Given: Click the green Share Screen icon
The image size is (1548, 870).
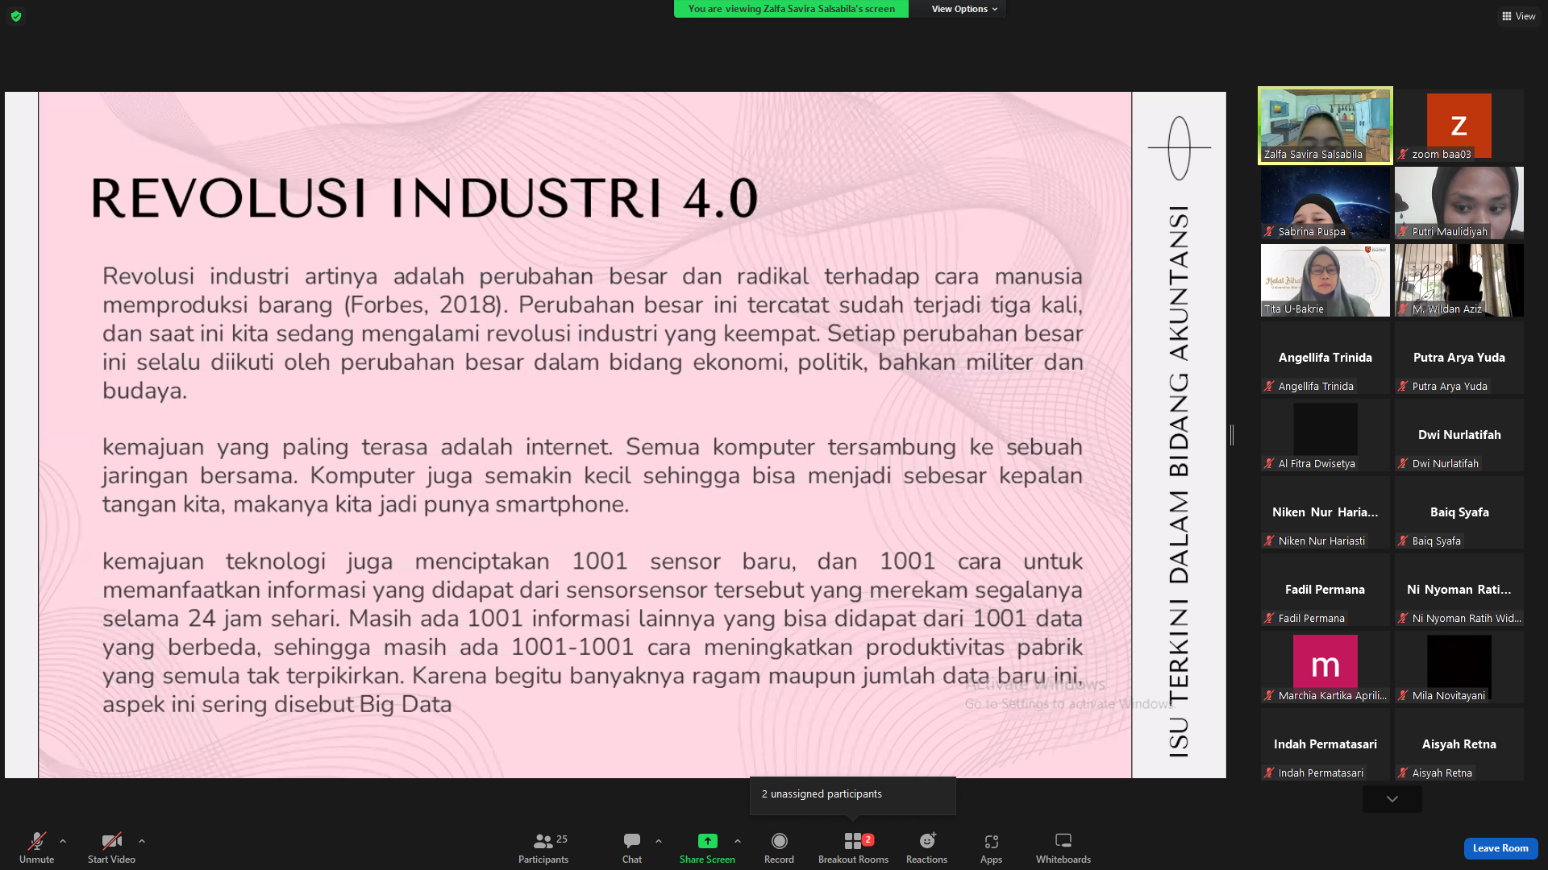Looking at the screenshot, I should pos(707,841).
